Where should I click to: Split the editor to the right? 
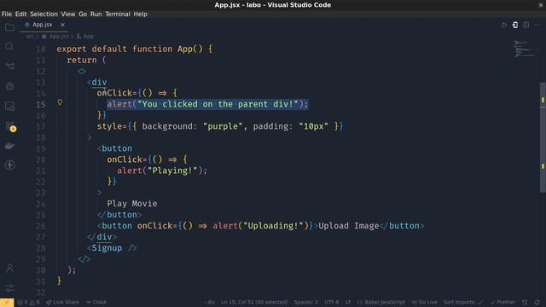[x=526, y=25]
